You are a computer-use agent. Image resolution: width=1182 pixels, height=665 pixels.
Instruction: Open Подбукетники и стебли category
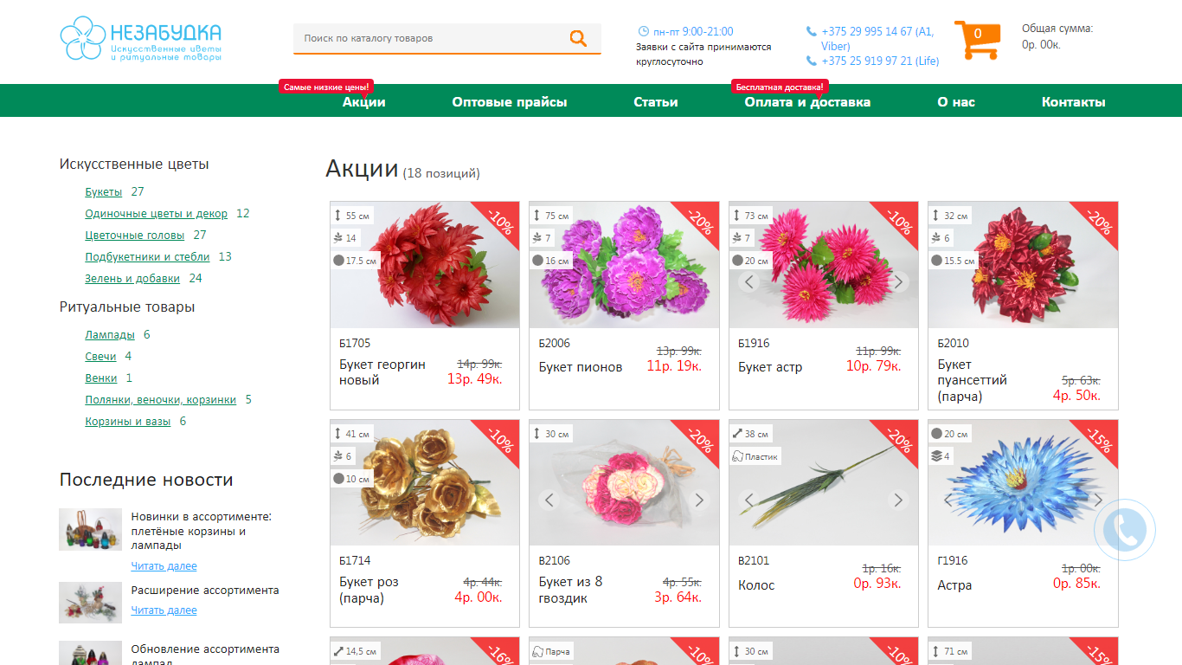[x=147, y=257]
